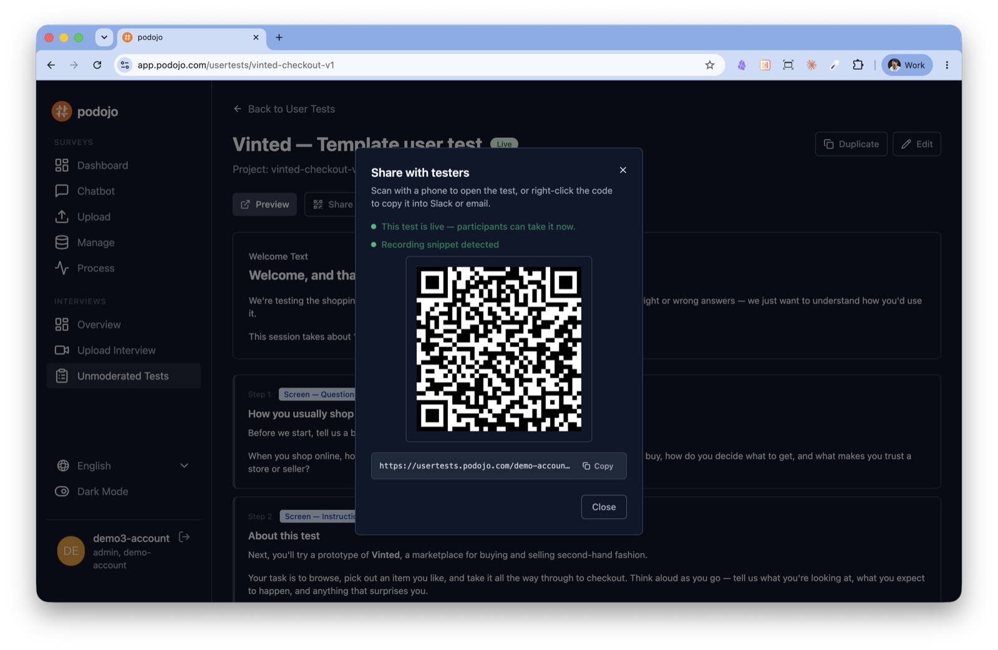This screenshot has height=650, width=998.
Task: Click the 'About this test' heading
Action: (x=284, y=536)
